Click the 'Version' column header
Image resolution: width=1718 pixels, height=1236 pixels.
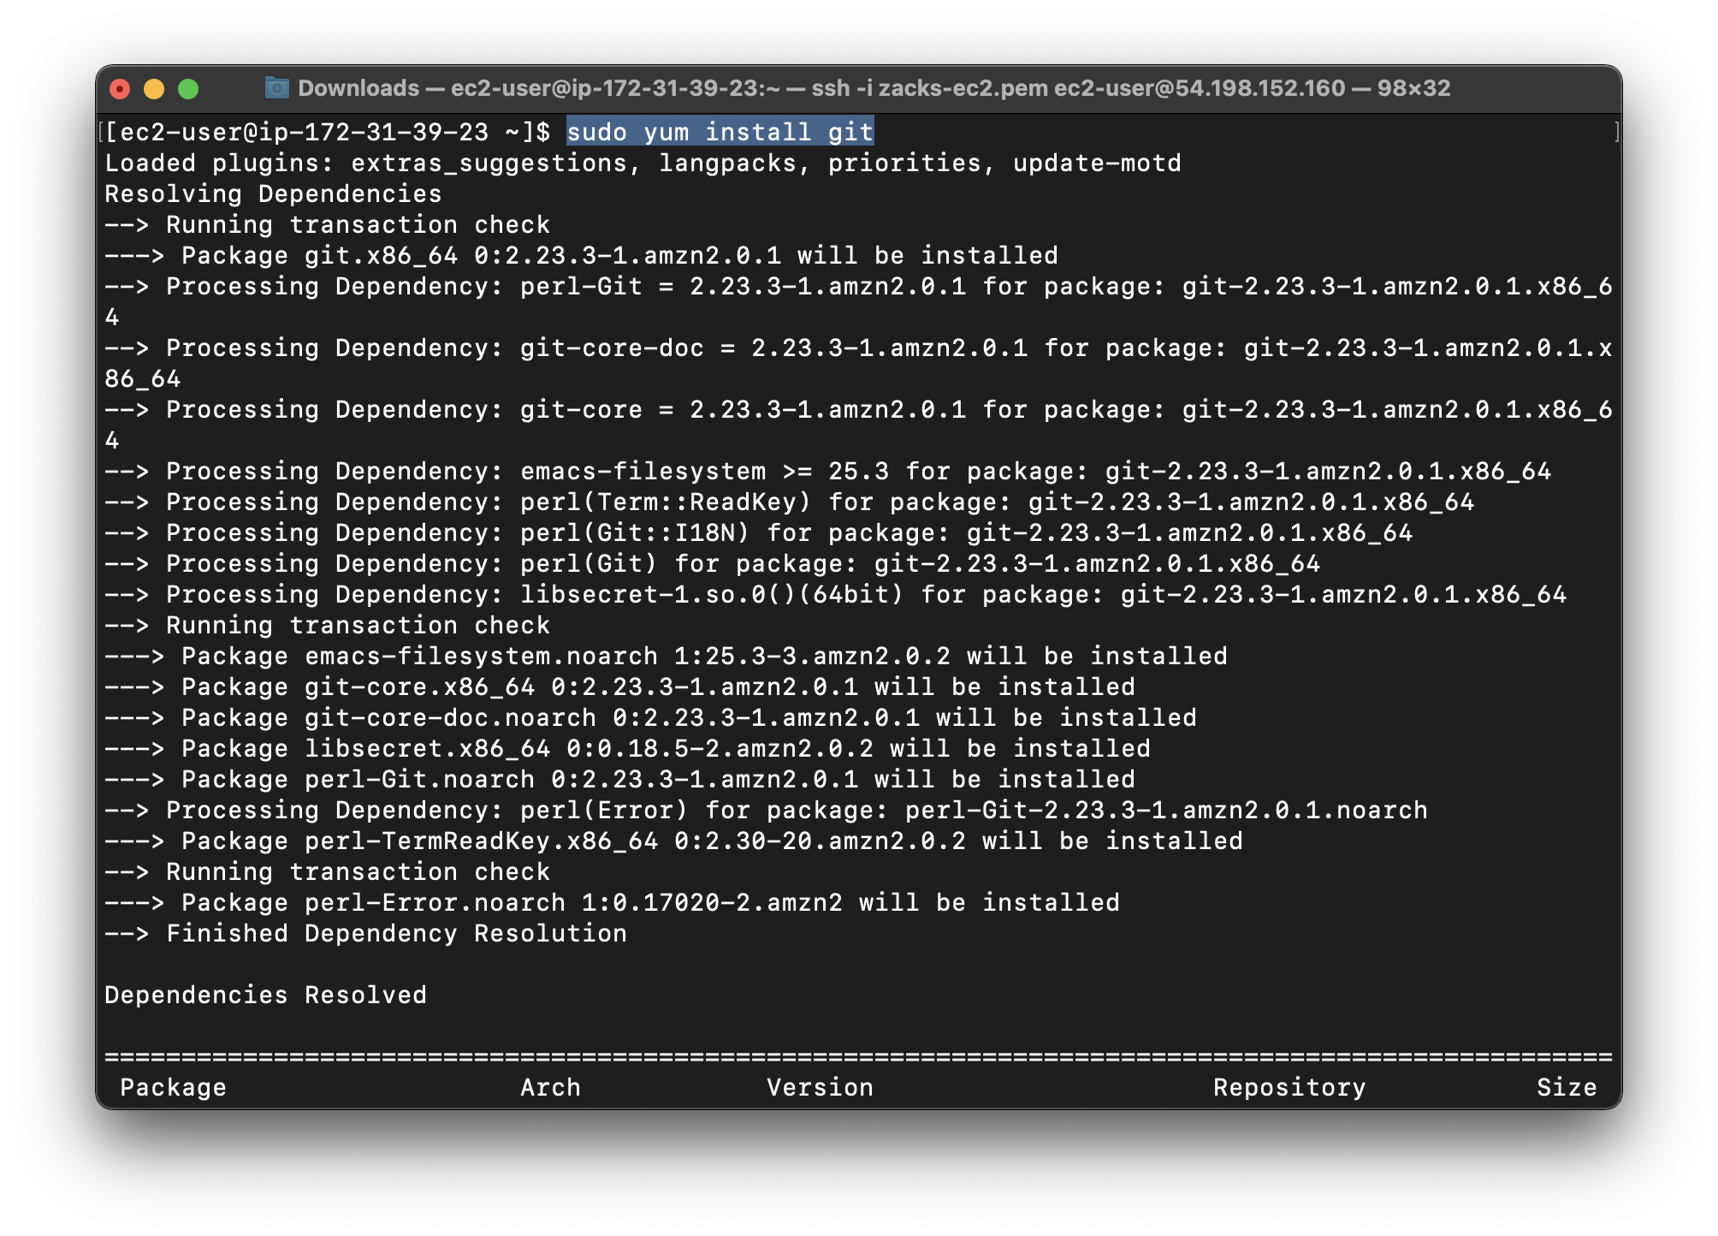[820, 1087]
